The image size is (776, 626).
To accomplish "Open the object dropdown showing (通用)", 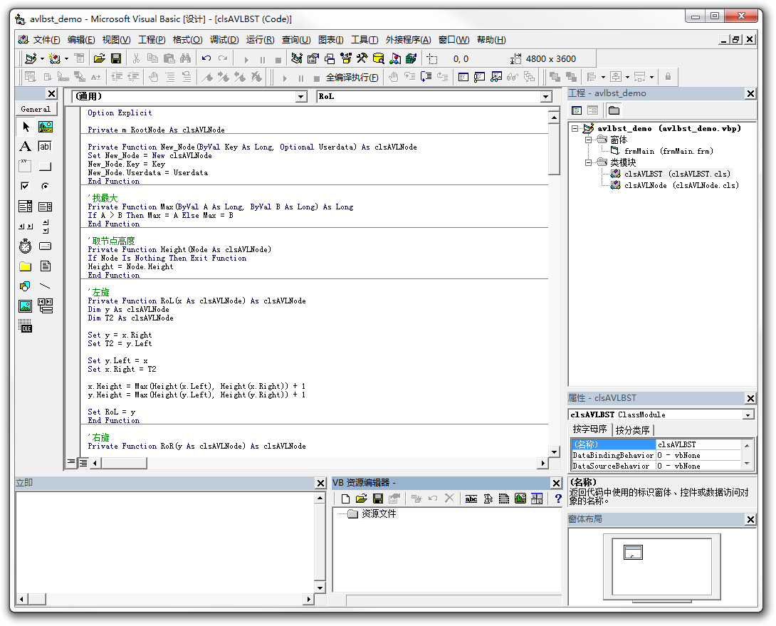I will click(300, 97).
